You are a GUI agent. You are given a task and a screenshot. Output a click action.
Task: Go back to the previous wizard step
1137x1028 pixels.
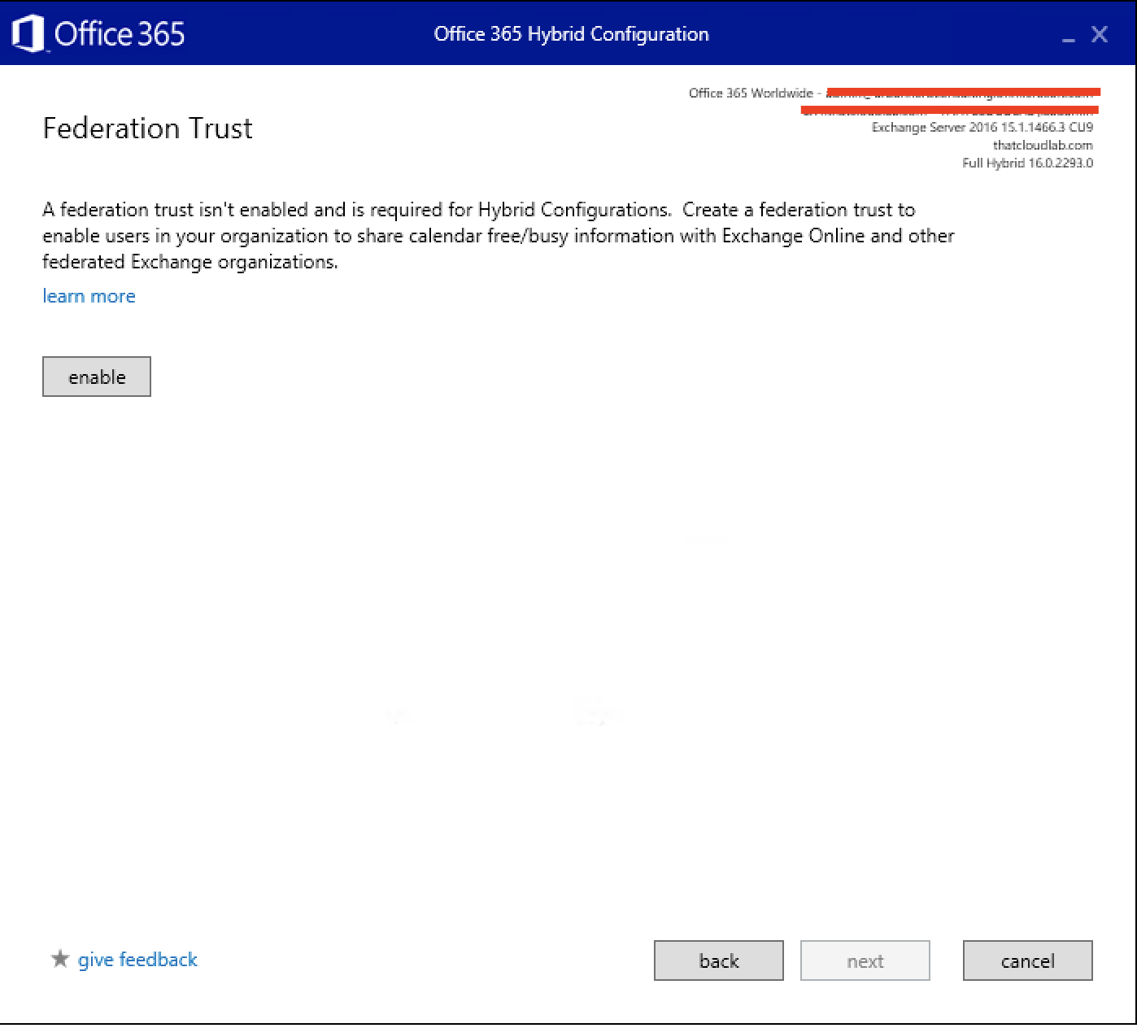coord(718,960)
